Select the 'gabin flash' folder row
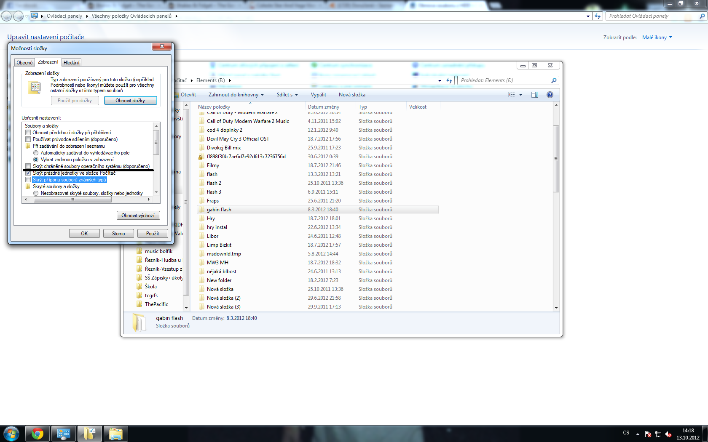The width and height of the screenshot is (708, 442). tap(318, 210)
